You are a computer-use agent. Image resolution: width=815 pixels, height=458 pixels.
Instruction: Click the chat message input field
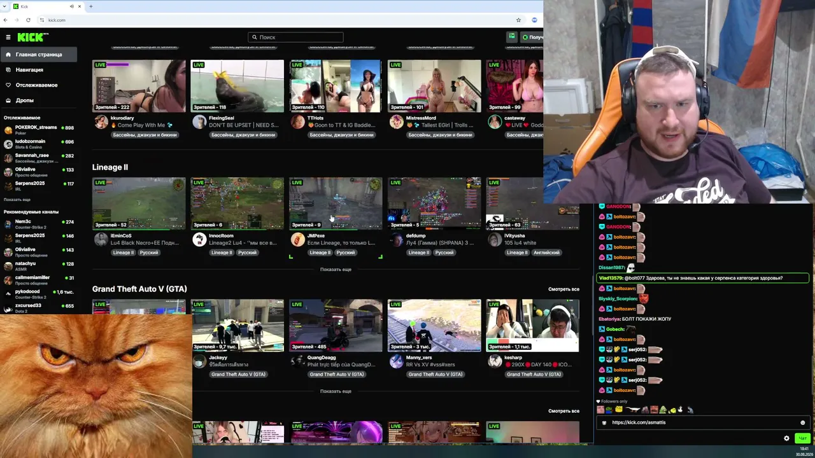(704, 422)
